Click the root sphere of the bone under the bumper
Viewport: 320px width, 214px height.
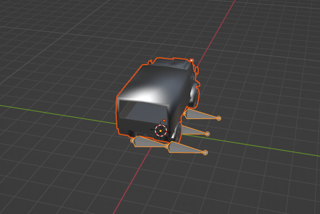[x=132, y=140]
